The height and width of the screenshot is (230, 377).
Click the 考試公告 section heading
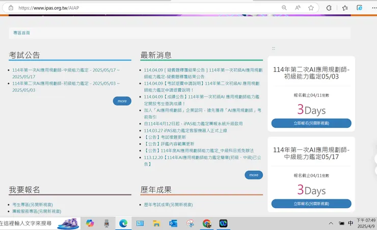(x=24, y=55)
